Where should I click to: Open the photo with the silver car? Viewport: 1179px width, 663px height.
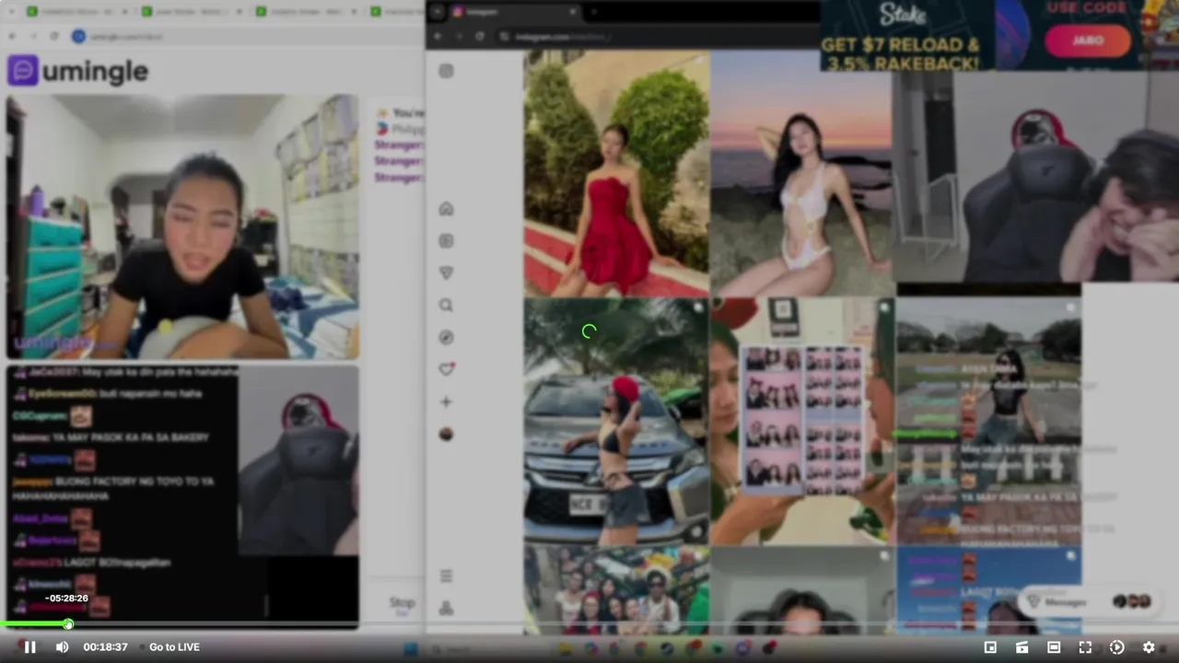616,421
